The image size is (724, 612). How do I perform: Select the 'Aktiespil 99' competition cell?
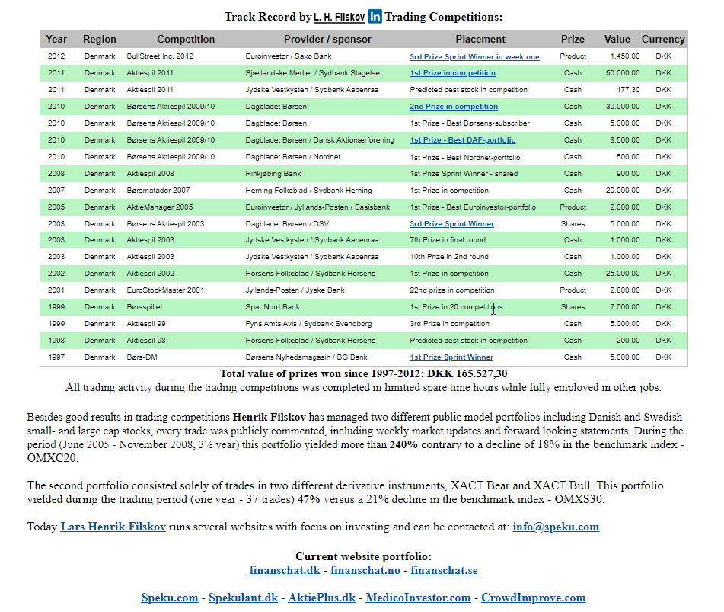(x=146, y=324)
